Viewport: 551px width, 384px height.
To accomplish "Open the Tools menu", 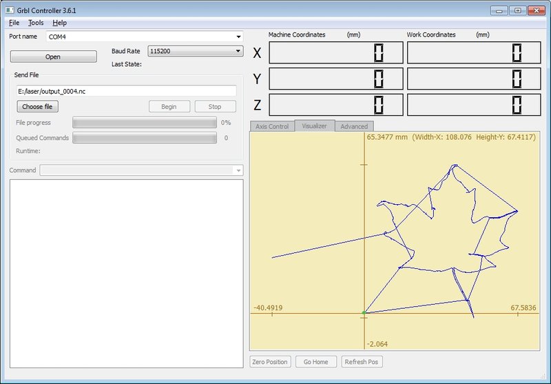I will click(36, 23).
